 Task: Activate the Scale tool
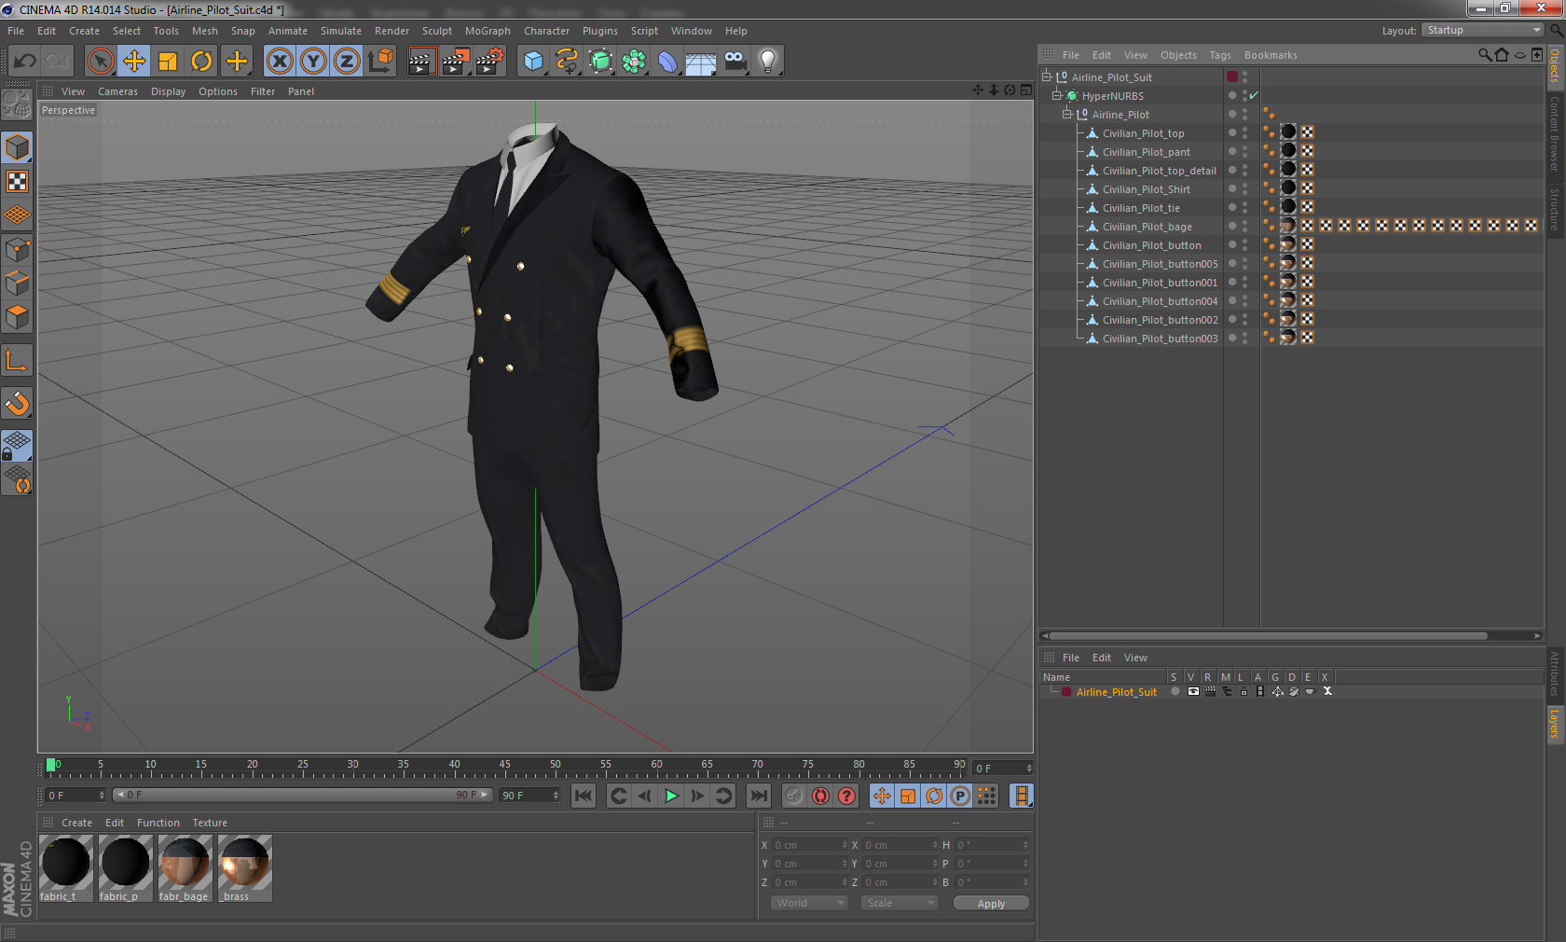coord(168,62)
